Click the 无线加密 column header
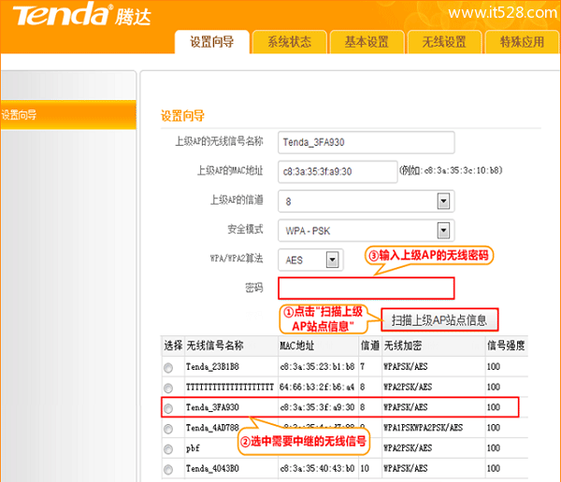This screenshot has width=561, height=482. click(403, 346)
